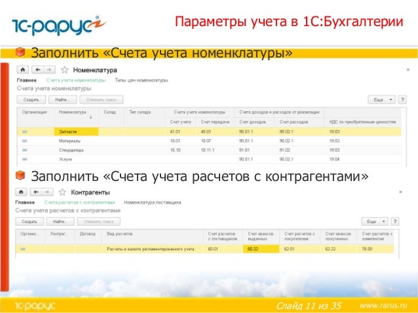
Task: Open Главное tab in Контрагенты window
Action: click(25, 203)
